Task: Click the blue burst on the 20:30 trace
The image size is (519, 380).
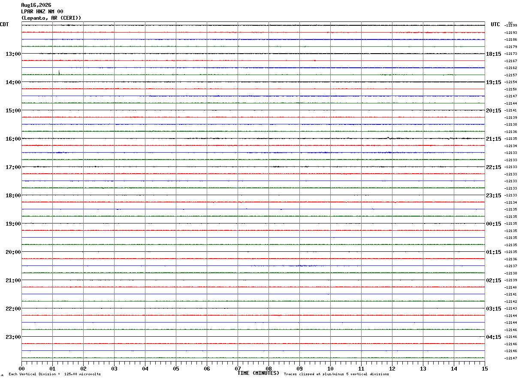Action: 302,266
